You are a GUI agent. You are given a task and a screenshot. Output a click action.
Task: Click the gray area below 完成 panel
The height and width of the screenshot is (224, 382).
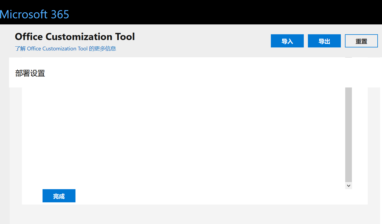pyautogui.click(x=195, y=214)
